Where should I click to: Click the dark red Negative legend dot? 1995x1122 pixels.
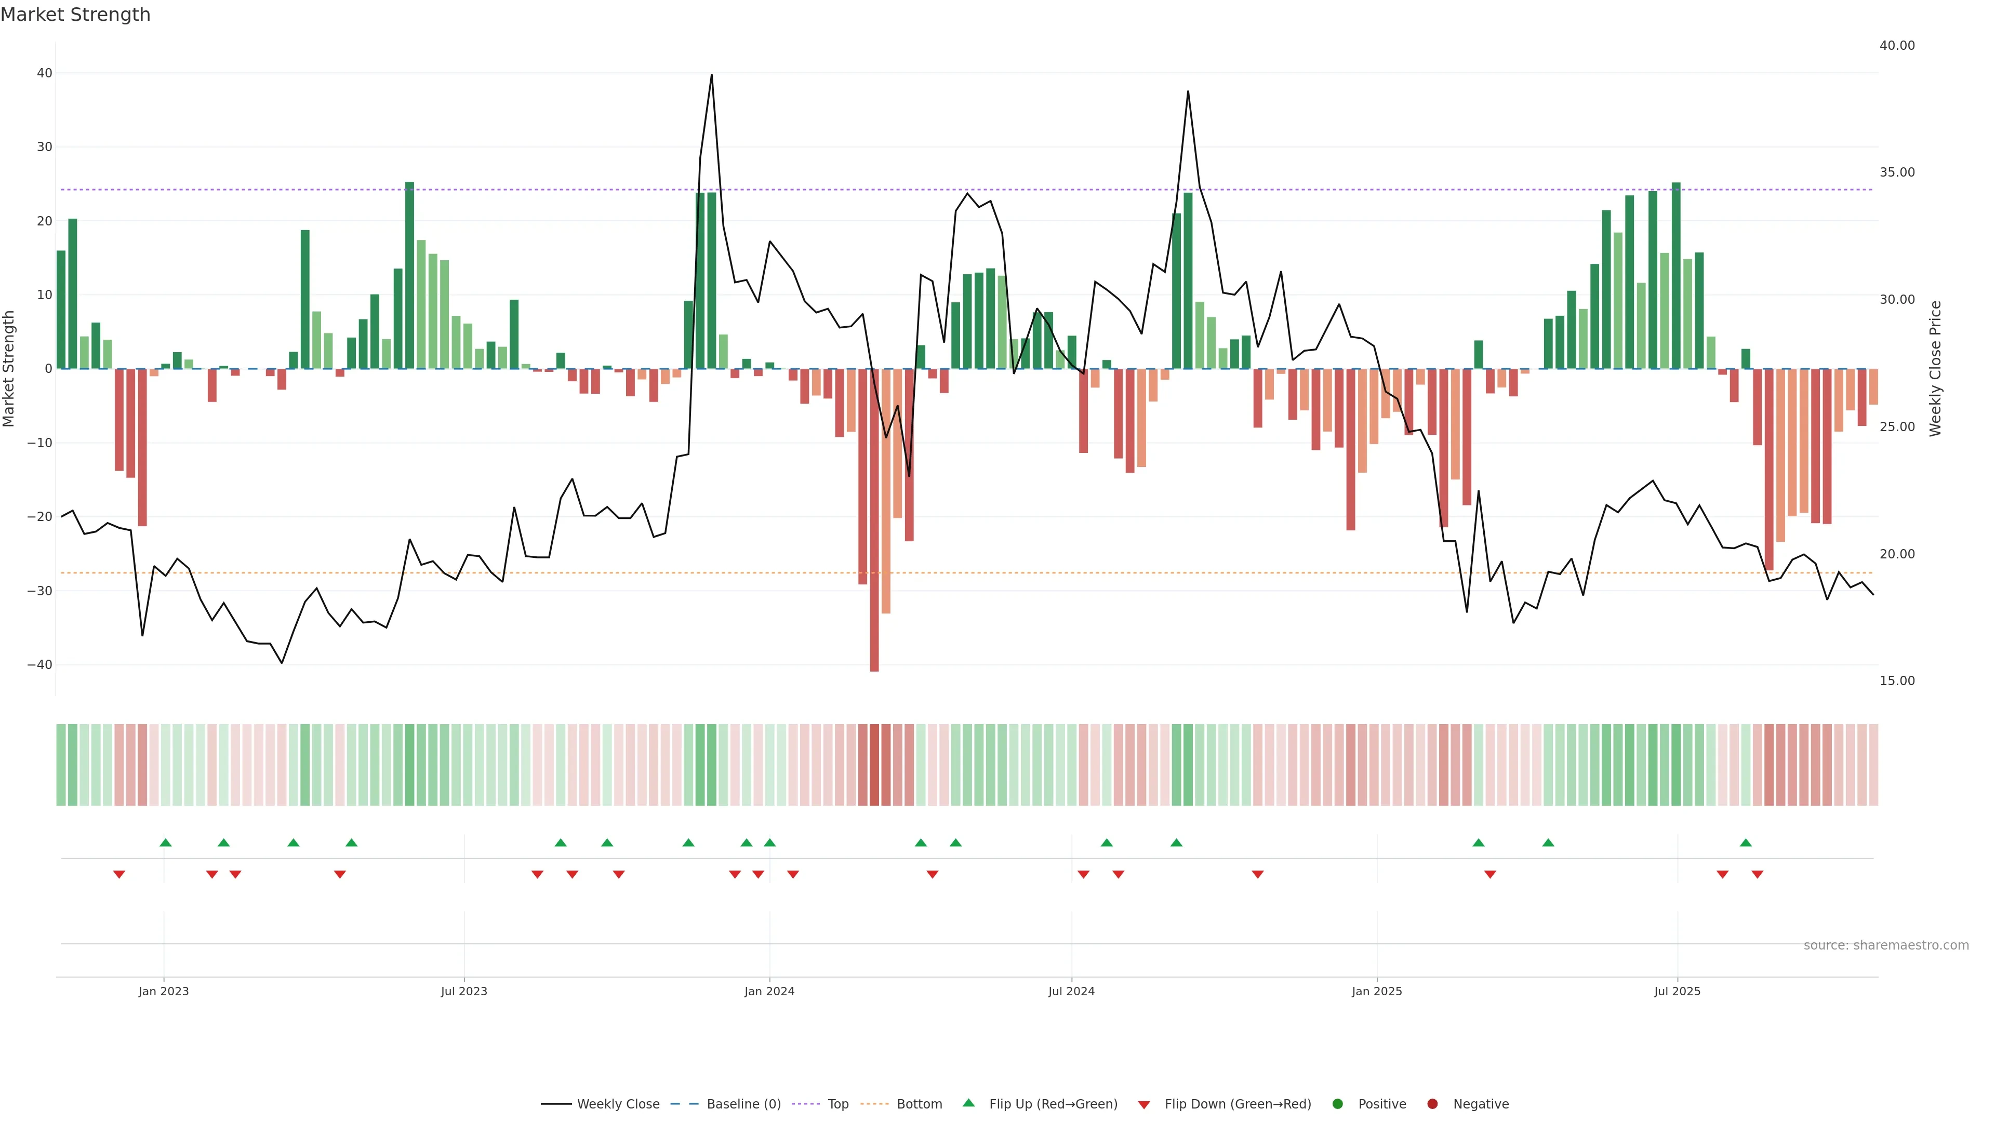point(1432,1104)
